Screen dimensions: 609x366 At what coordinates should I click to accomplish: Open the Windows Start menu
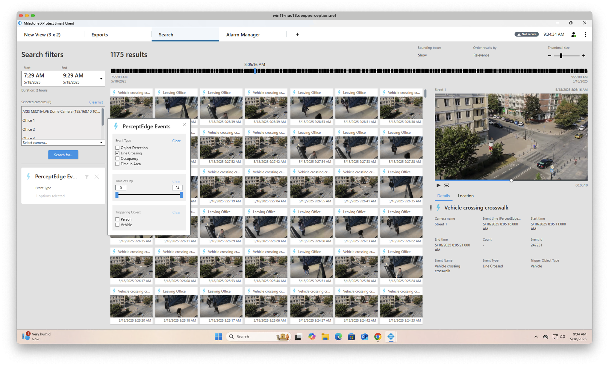click(218, 337)
